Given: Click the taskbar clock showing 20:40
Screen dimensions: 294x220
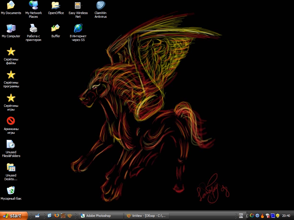Looking at the screenshot, I should [x=286, y=216].
